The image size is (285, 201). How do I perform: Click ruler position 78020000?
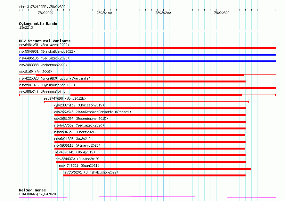(45, 13)
